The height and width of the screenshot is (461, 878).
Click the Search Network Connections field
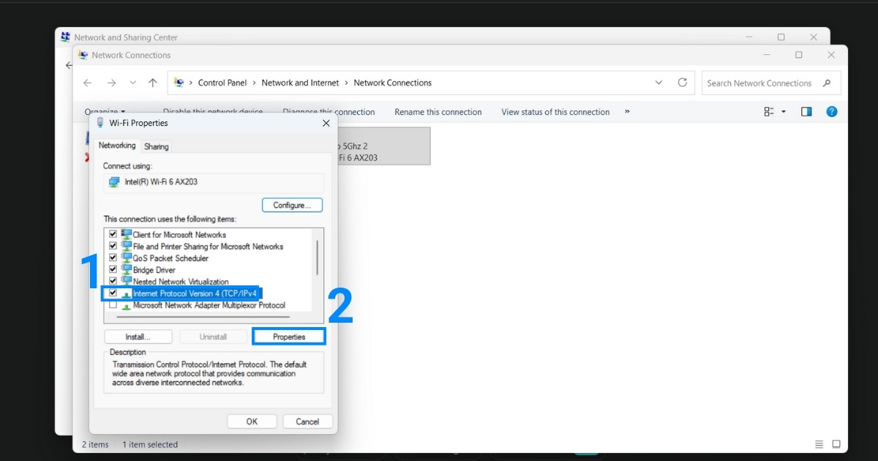759,83
